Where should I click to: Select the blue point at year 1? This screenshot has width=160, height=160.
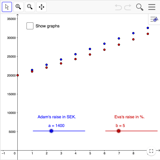[32, 70]
